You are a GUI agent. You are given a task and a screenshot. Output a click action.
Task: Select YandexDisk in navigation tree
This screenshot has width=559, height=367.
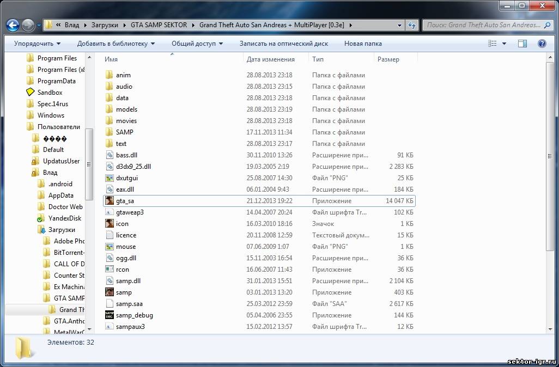[x=64, y=218]
